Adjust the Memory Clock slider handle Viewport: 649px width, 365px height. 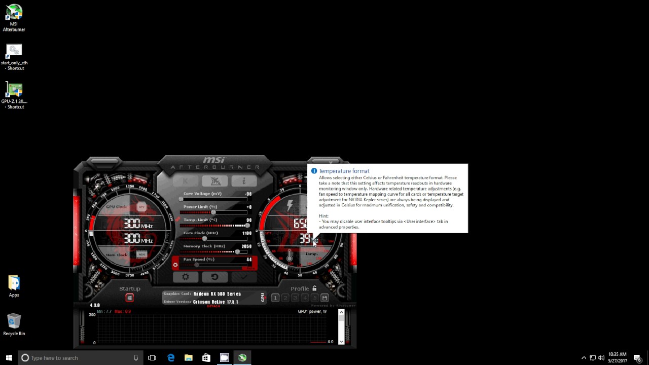237,252
